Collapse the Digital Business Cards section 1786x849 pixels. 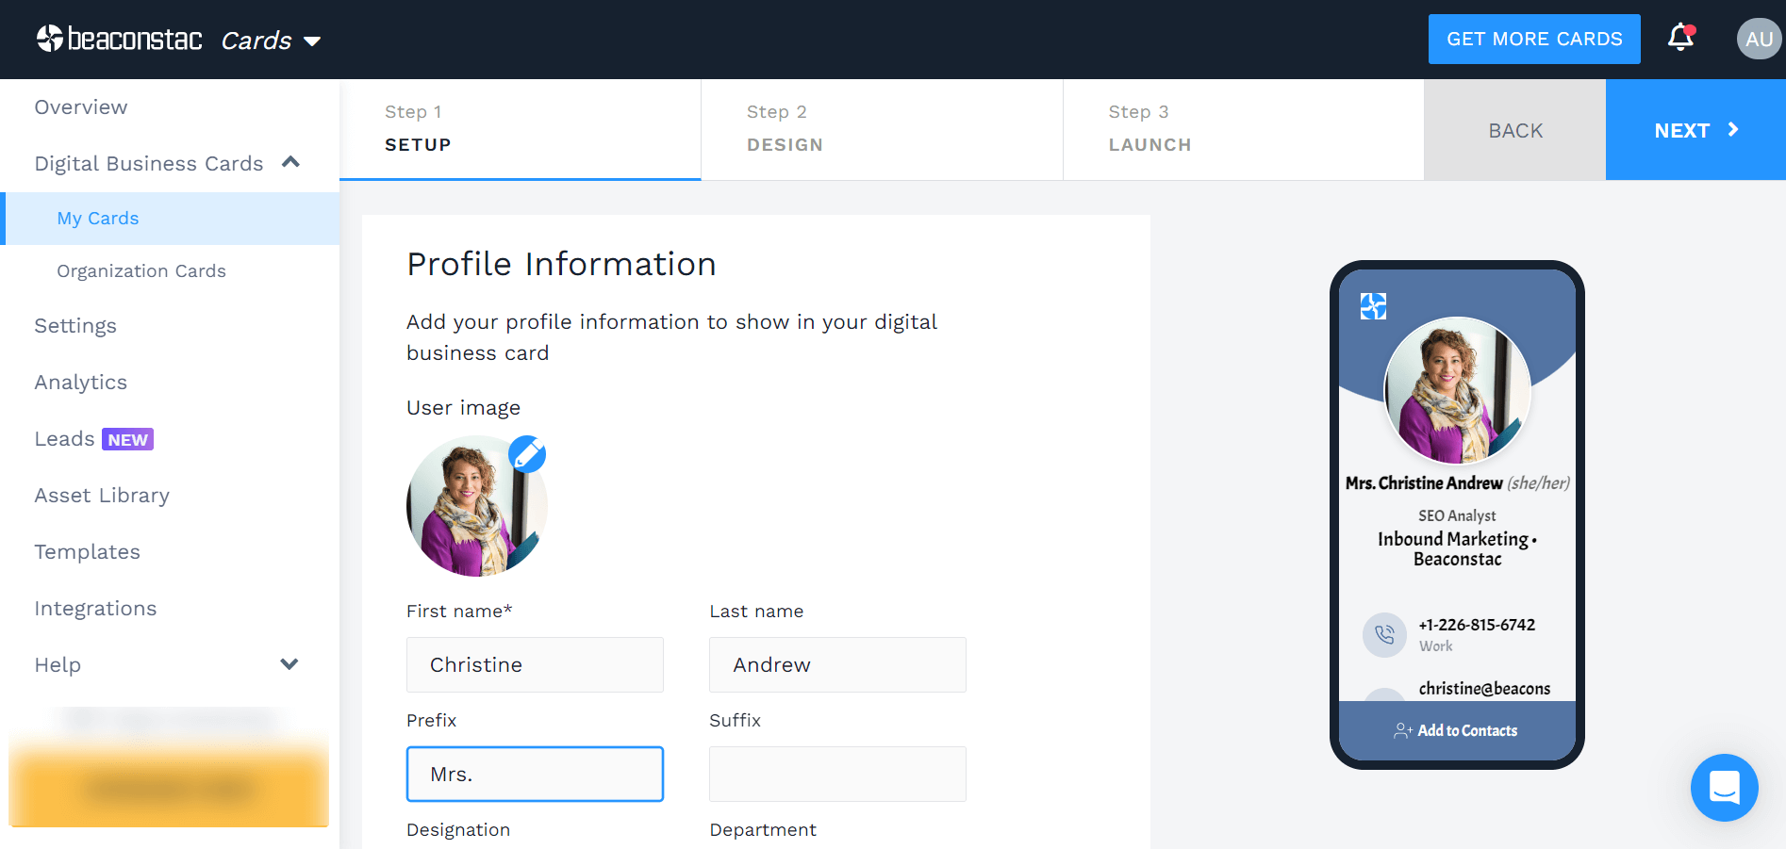click(291, 162)
